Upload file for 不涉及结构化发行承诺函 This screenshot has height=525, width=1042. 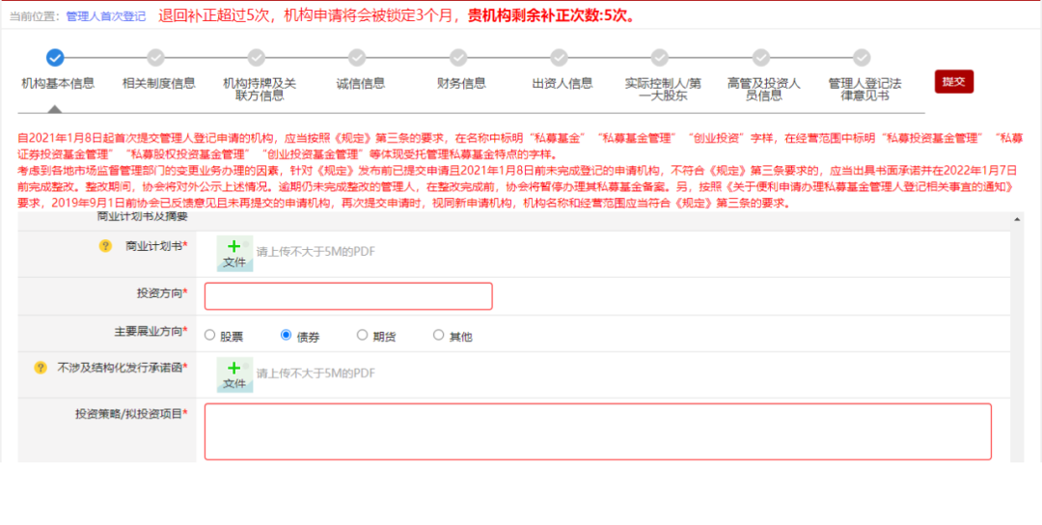234,375
